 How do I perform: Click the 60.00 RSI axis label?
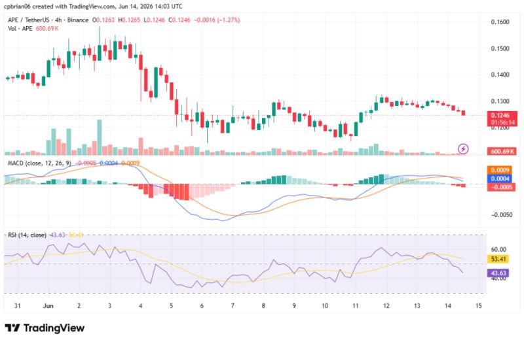coord(498,249)
